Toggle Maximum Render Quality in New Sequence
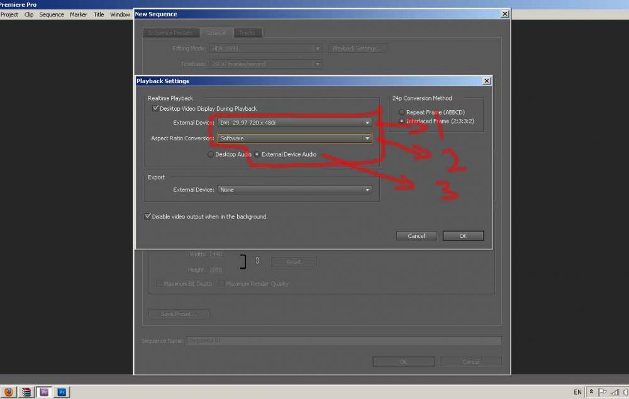The height and width of the screenshot is (399, 629). (221, 283)
